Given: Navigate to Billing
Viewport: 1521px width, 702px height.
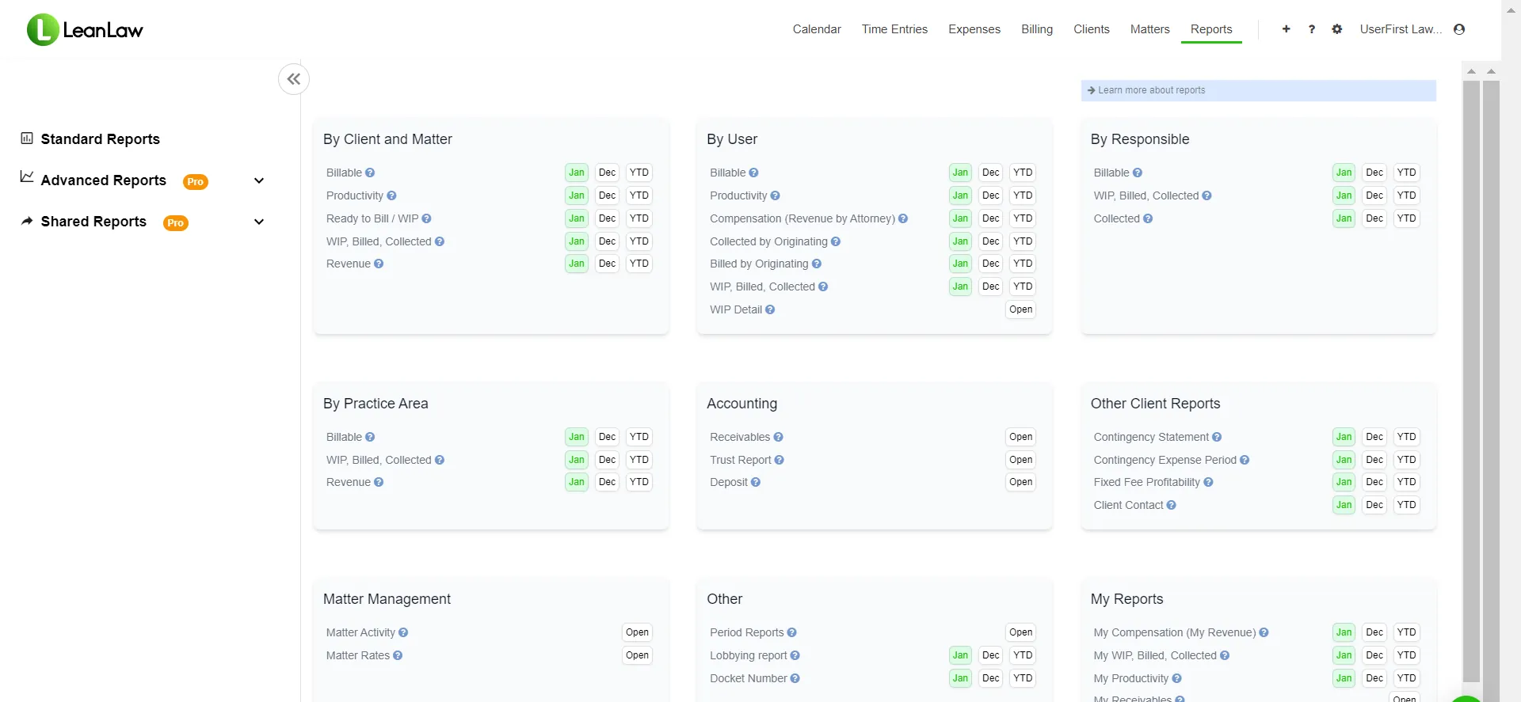Looking at the screenshot, I should (1037, 29).
